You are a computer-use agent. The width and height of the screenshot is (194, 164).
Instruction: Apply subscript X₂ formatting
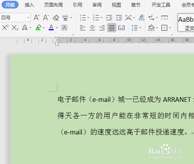tap(15, 28)
